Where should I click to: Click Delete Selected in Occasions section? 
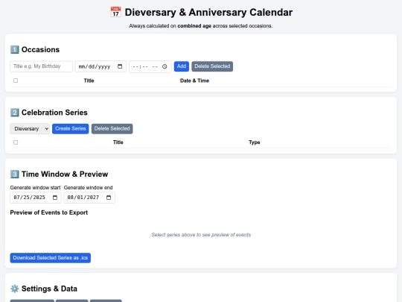(x=212, y=66)
